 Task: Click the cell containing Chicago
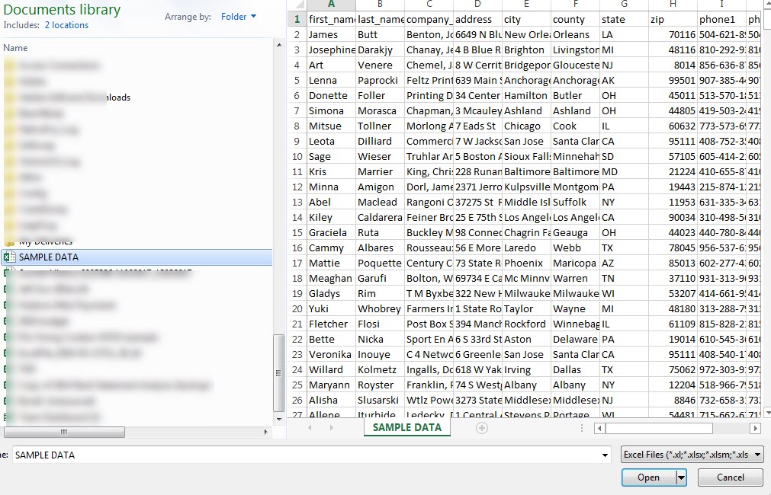[527, 126]
